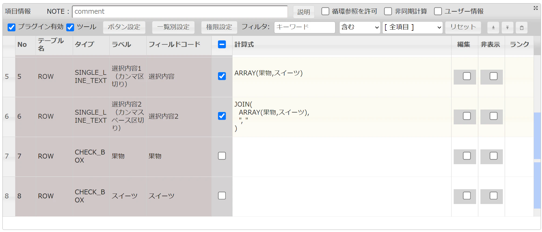The width and height of the screenshot is (542, 232).
Task: Click the upload arrow icon button
Action: pyautogui.click(x=507, y=27)
